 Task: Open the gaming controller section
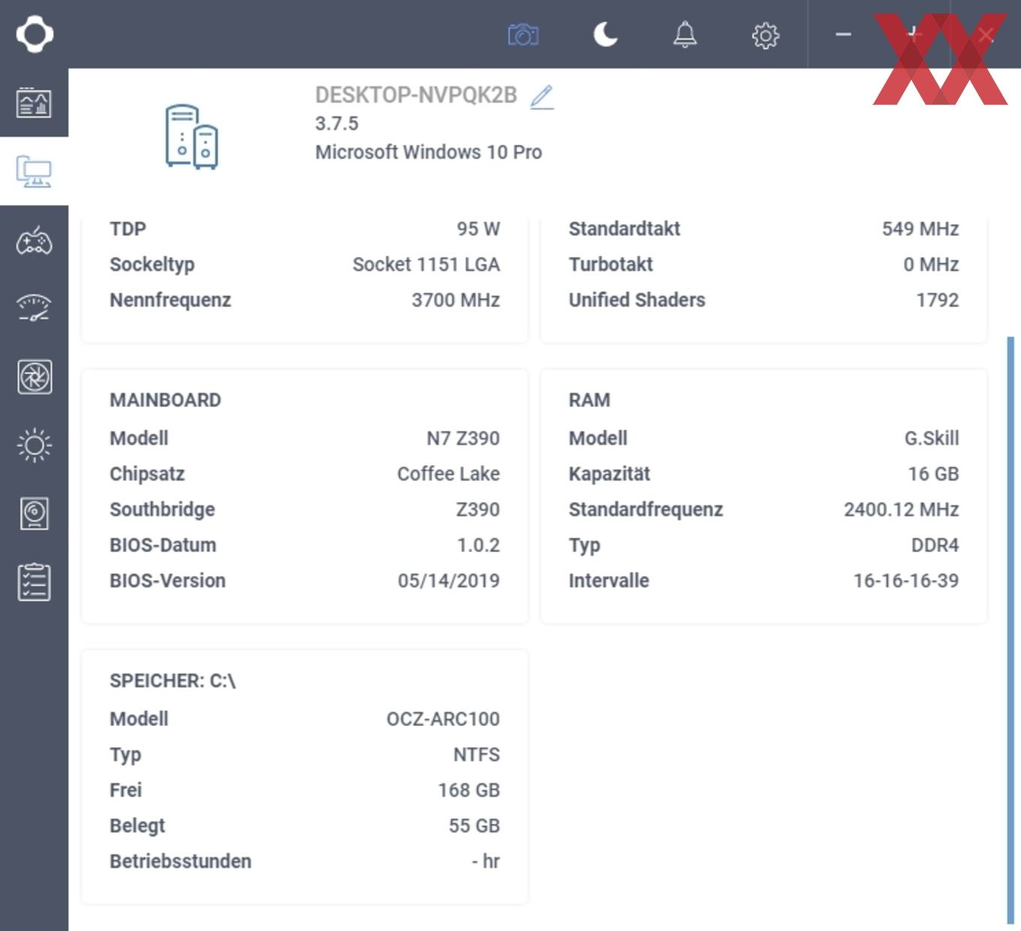pyautogui.click(x=34, y=242)
